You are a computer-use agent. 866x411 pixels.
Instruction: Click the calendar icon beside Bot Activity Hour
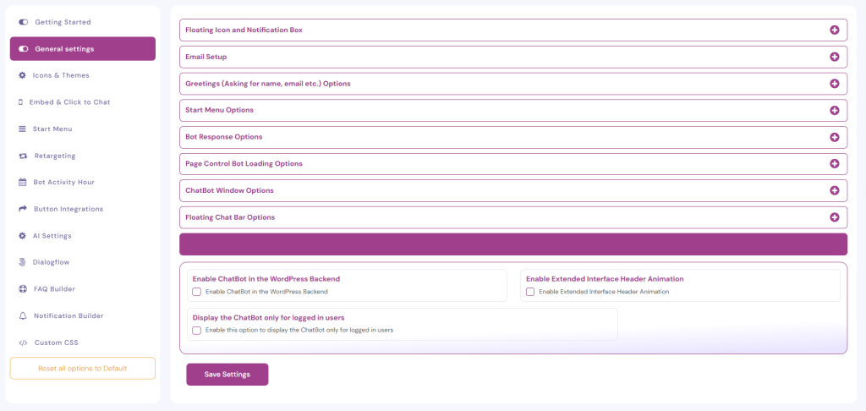click(23, 182)
